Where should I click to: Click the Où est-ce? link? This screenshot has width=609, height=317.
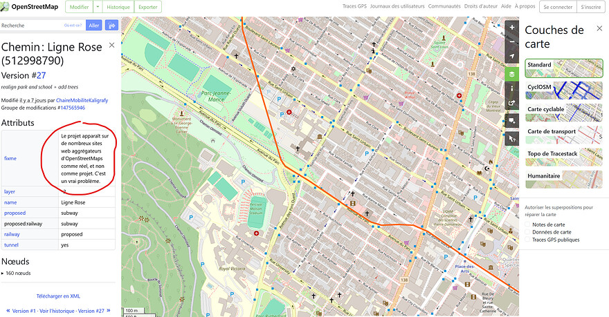(73, 25)
